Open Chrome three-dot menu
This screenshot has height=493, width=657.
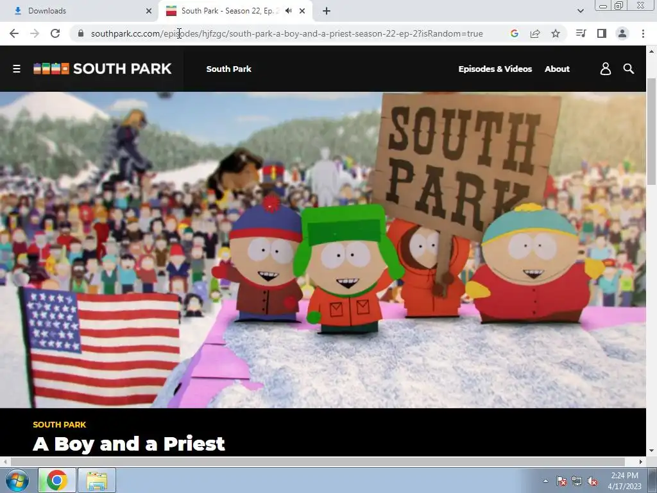tap(643, 33)
